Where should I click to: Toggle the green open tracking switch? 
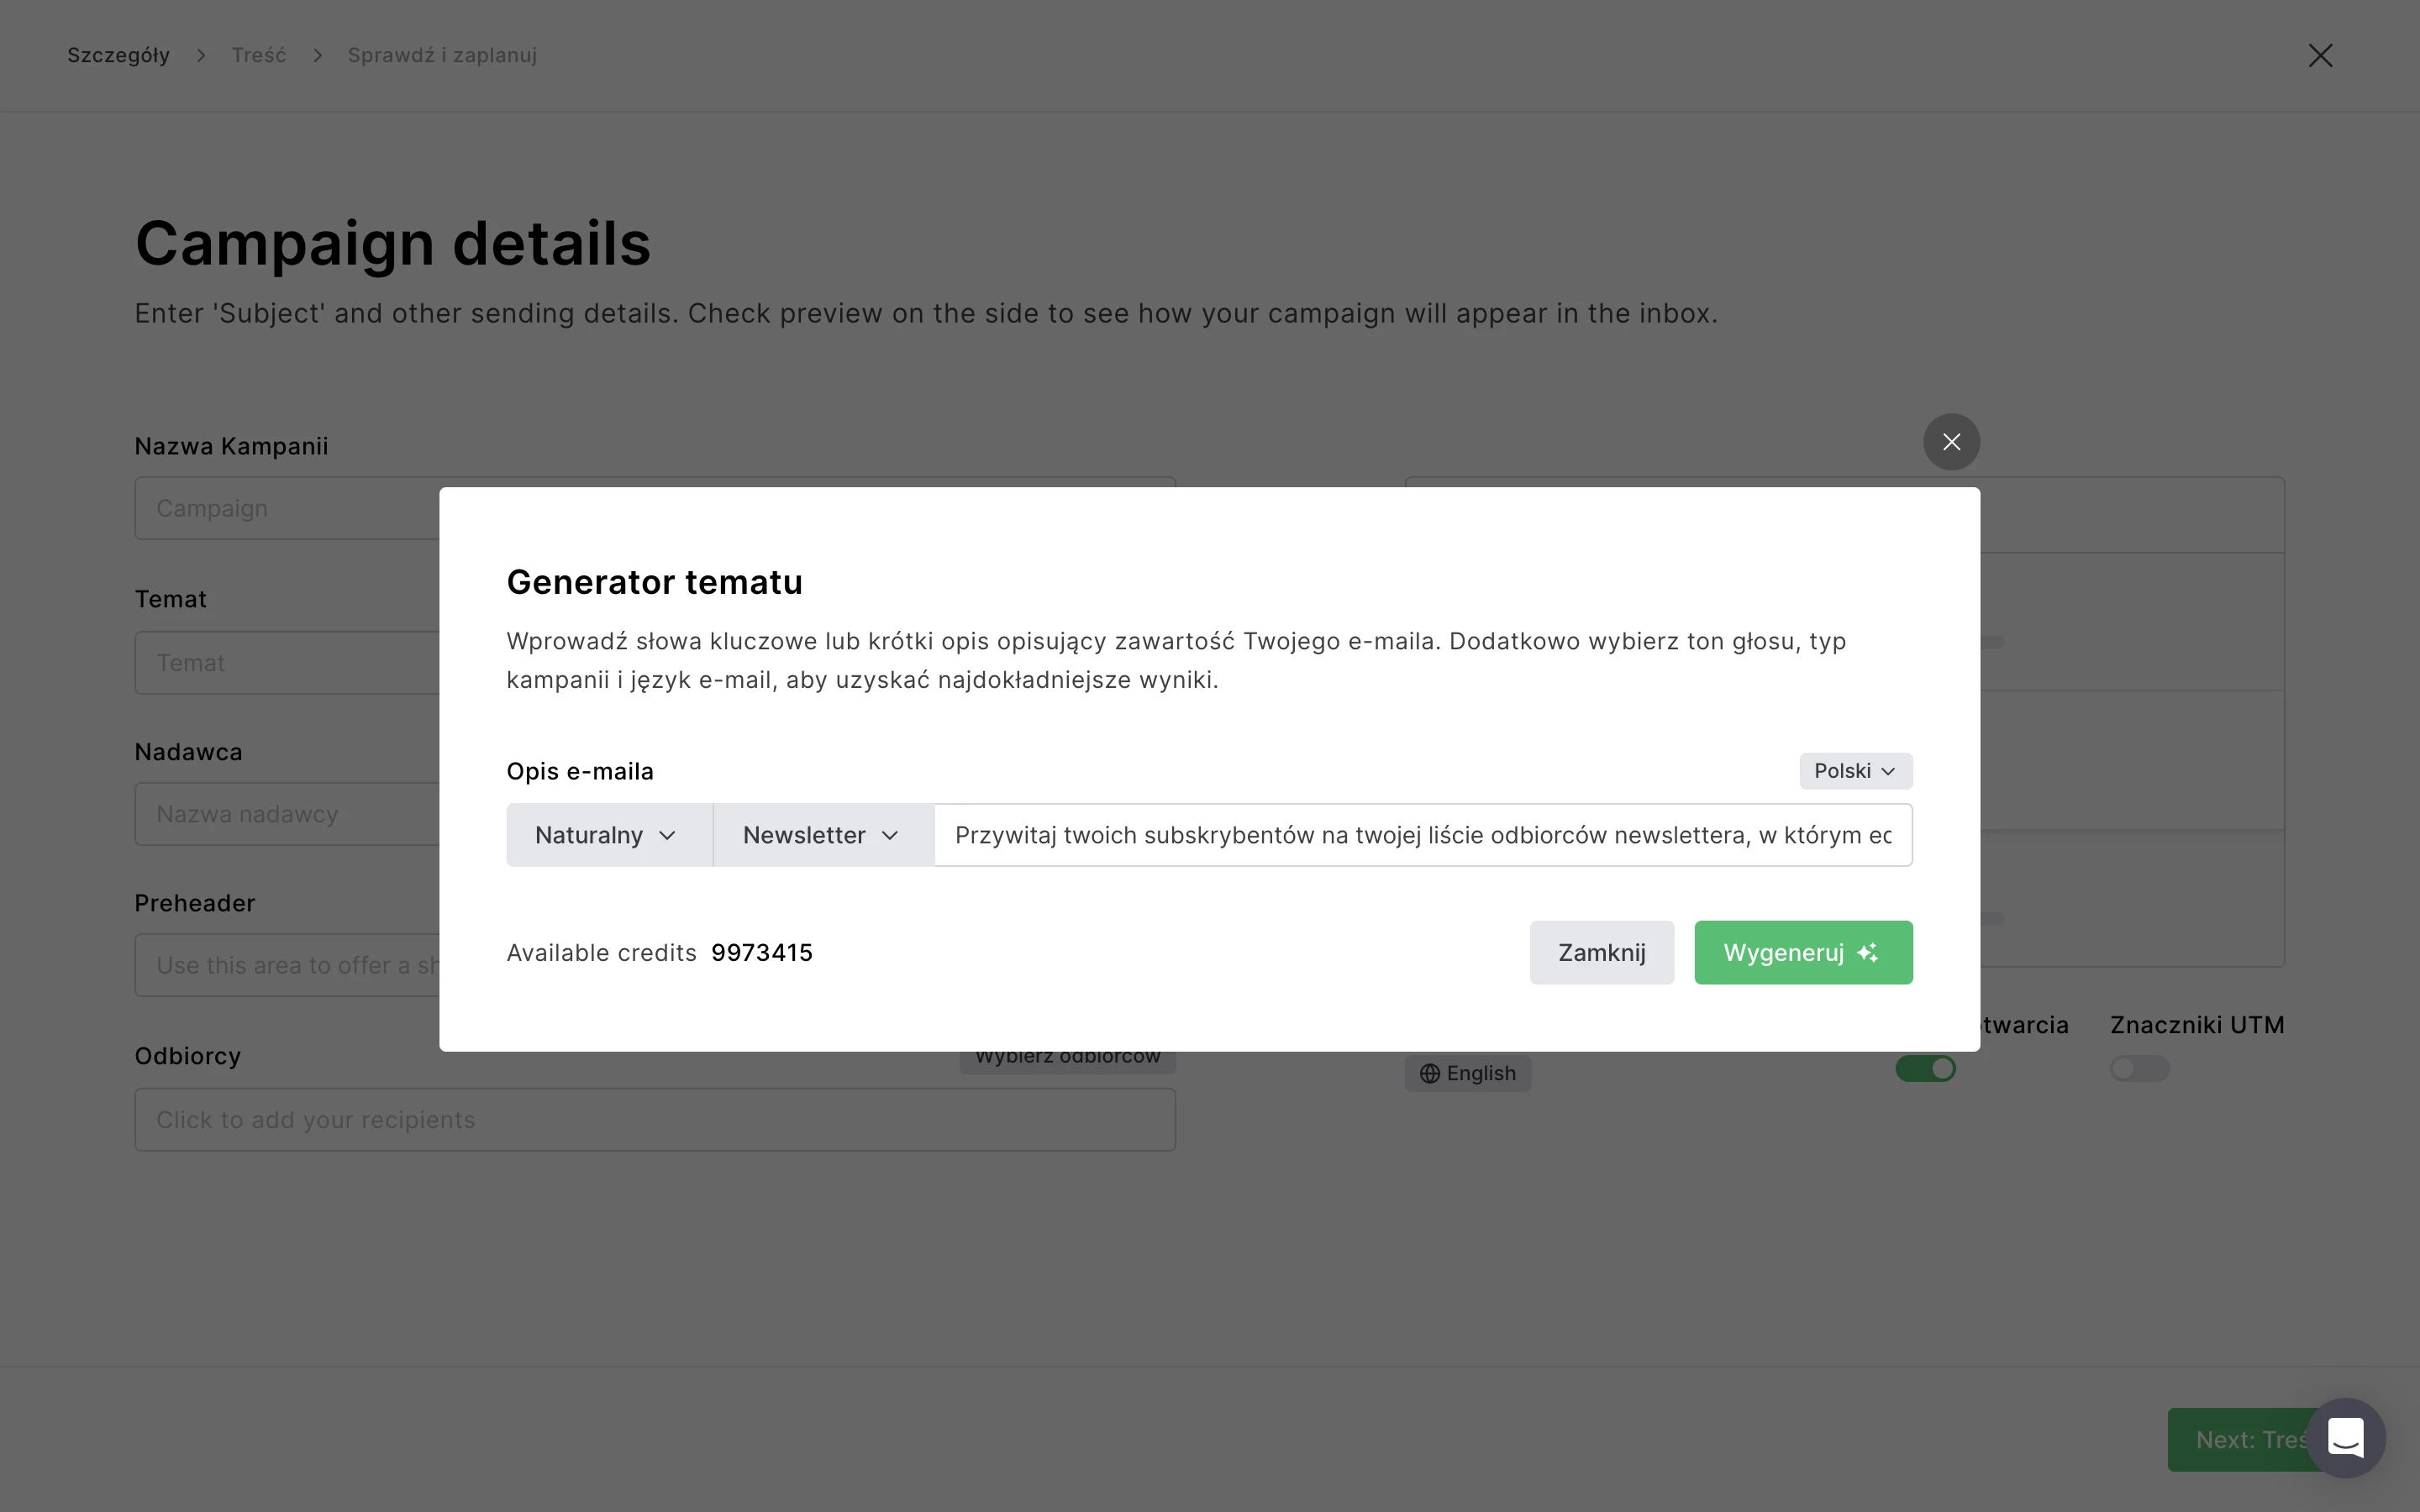tap(1925, 1069)
